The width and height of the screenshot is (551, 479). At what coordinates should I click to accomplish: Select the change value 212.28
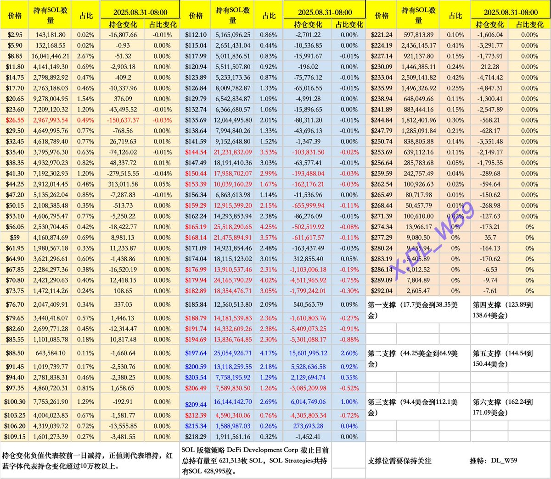[x=490, y=67]
